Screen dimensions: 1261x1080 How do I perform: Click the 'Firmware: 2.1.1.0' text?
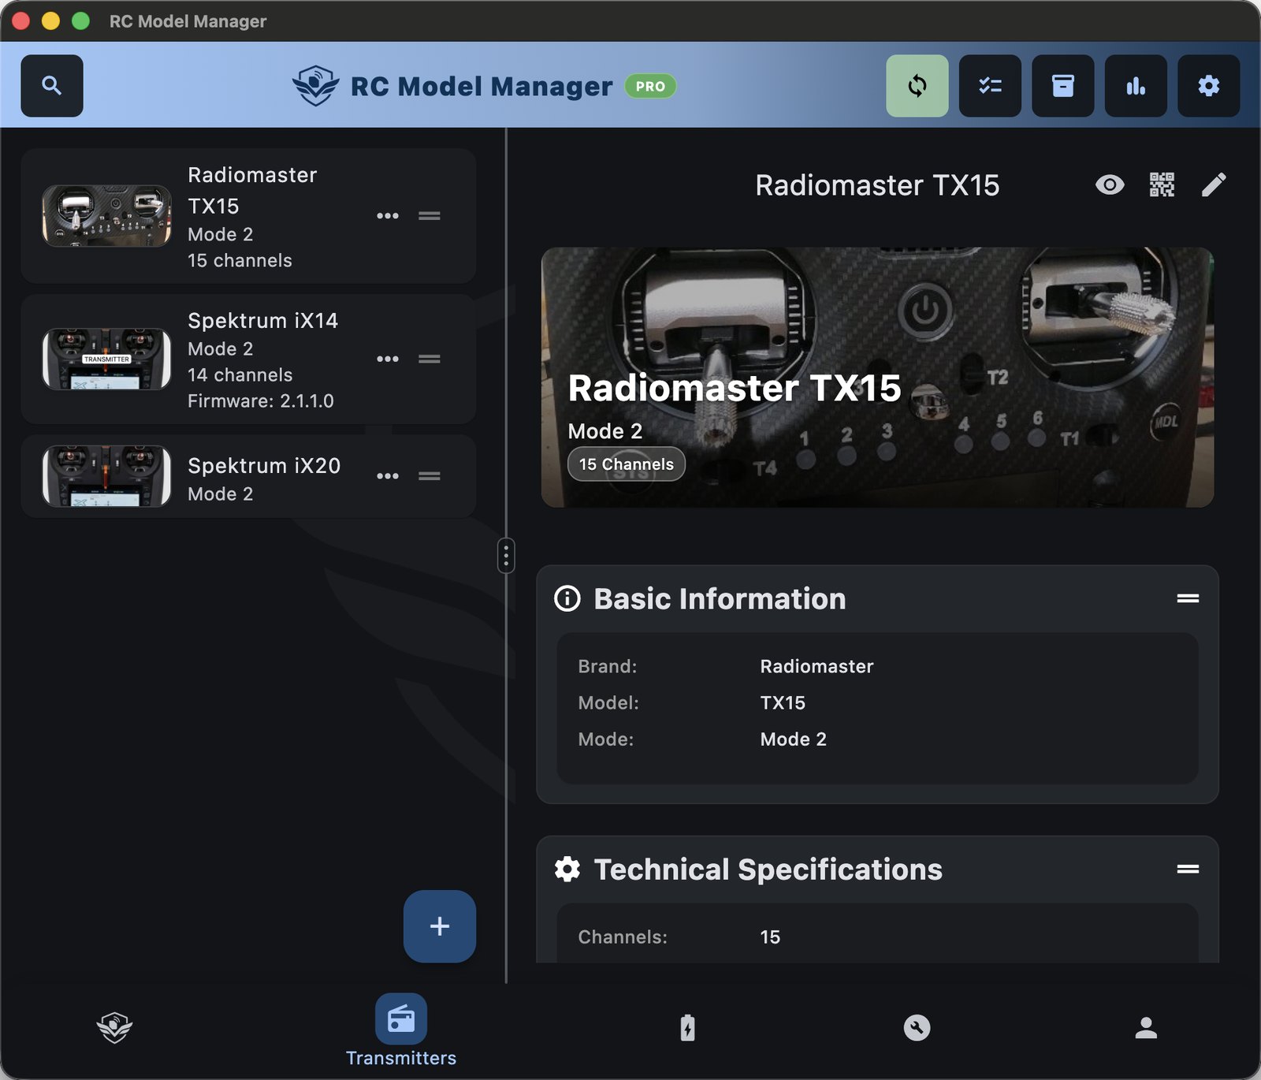click(261, 401)
